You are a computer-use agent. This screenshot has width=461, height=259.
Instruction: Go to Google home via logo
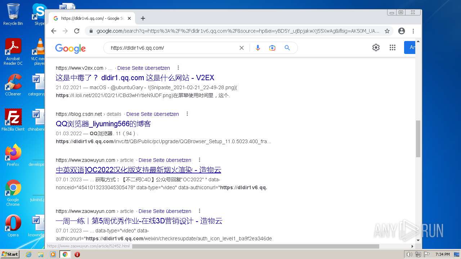[x=71, y=48]
